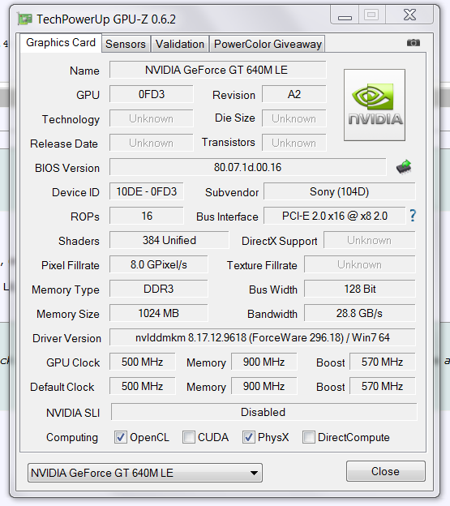This screenshot has height=506, width=450.
Task: Click the Driver Version field text
Action: (x=263, y=337)
